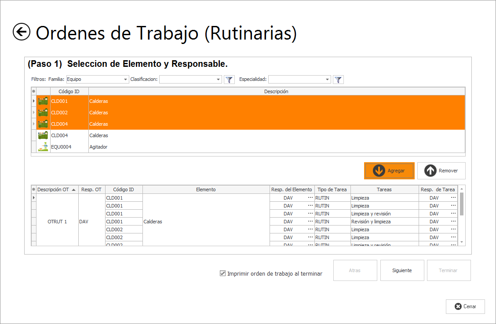The height and width of the screenshot is (324, 496).
Task: Open ellipsis in first row Resp. del Elemento
Action: coord(310,198)
